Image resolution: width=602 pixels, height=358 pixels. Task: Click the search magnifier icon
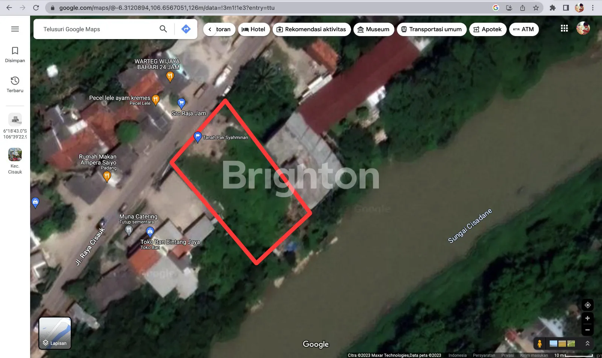tap(163, 29)
